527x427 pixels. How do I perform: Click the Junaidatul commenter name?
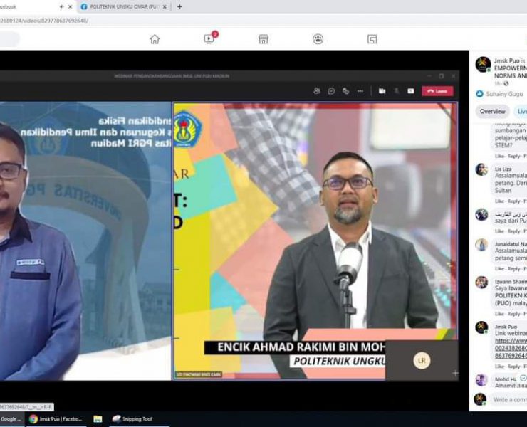pyautogui.click(x=511, y=244)
